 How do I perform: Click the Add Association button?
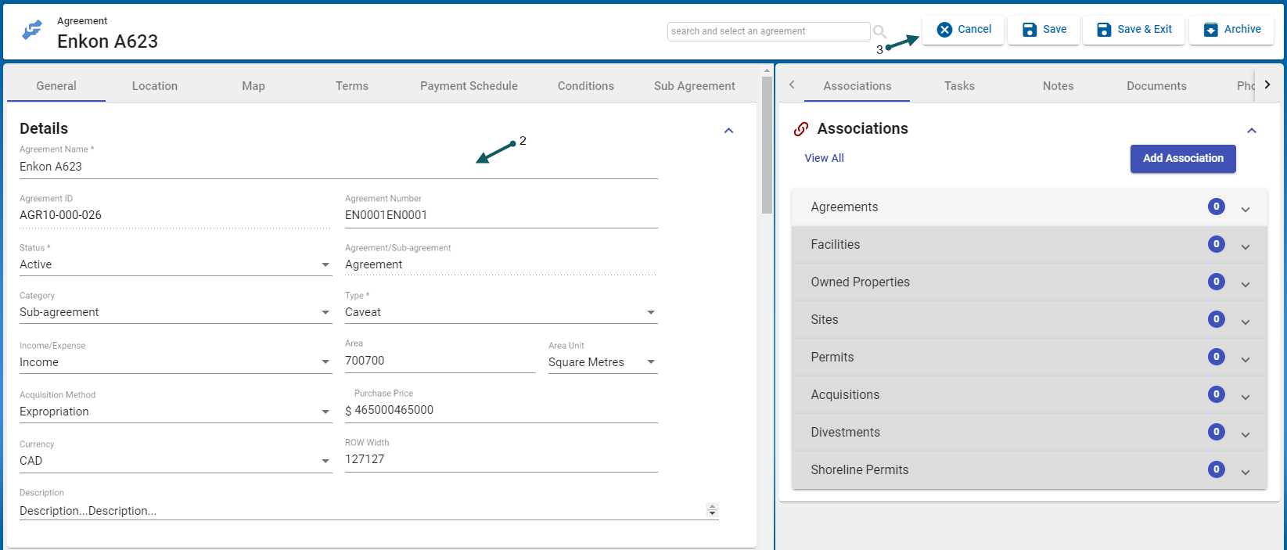pyautogui.click(x=1182, y=159)
